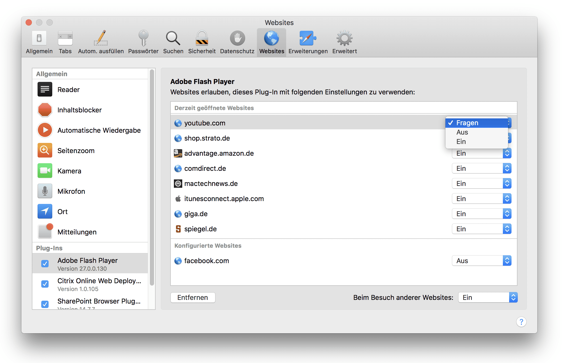Open the Erweiterungen puzzle pane
The height and width of the screenshot is (363, 565).
(308, 42)
